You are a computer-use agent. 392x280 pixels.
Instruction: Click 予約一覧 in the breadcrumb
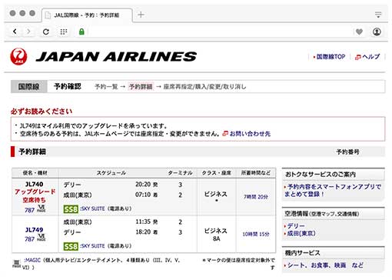click(x=106, y=87)
